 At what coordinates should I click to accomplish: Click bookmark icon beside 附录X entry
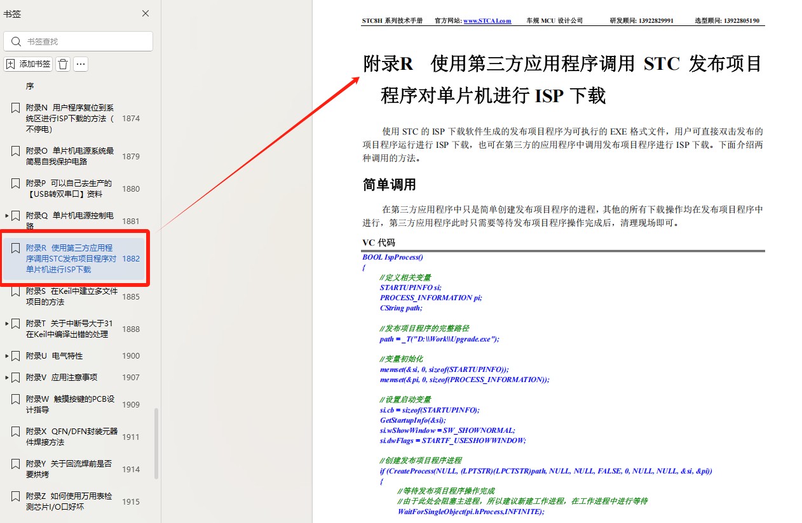(16, 432)
